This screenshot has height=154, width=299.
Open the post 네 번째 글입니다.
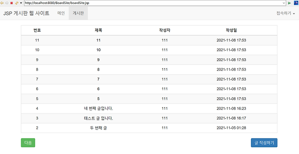point(98,108)
